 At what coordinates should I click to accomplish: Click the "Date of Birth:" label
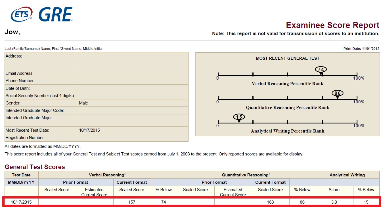(x=18, y=88)
